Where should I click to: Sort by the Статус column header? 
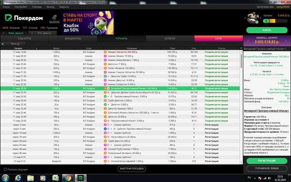pos(222,48)
